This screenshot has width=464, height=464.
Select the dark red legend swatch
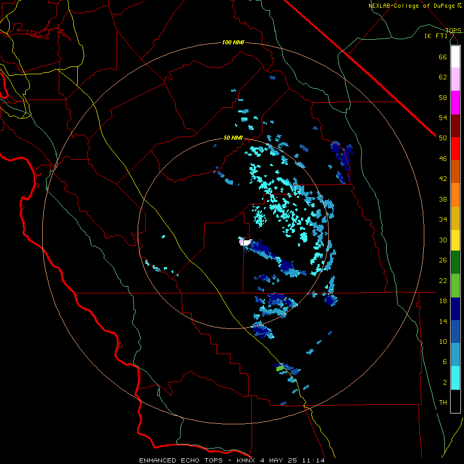pyautogui.click(x=455, y=126)
